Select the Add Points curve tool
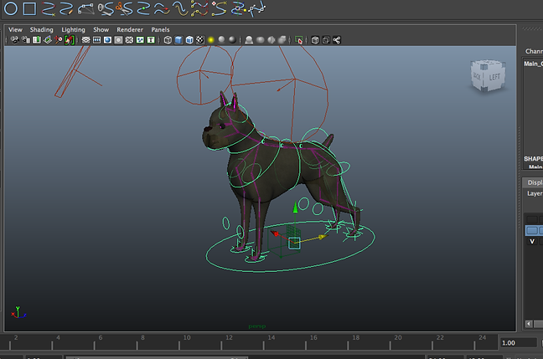 [219, 8]
